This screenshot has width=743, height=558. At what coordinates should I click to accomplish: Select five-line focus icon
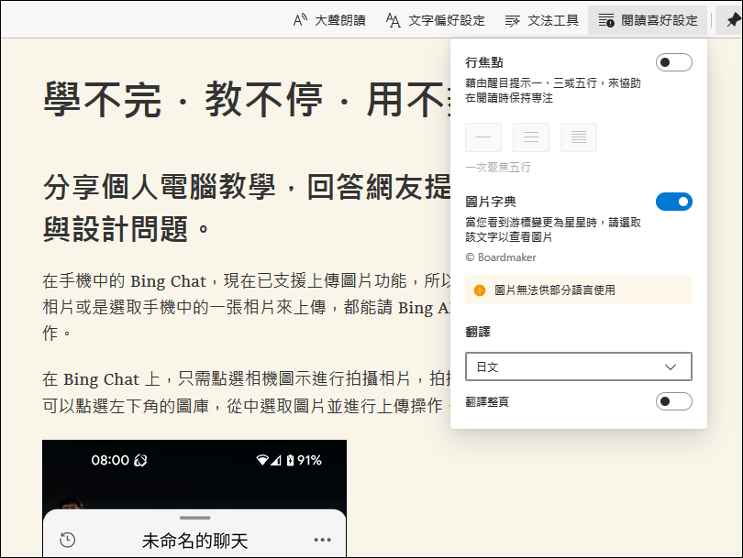point(579,137)
